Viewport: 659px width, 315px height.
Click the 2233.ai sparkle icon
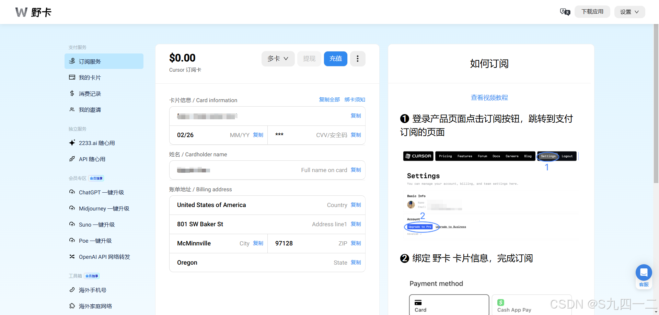(72, 143)
